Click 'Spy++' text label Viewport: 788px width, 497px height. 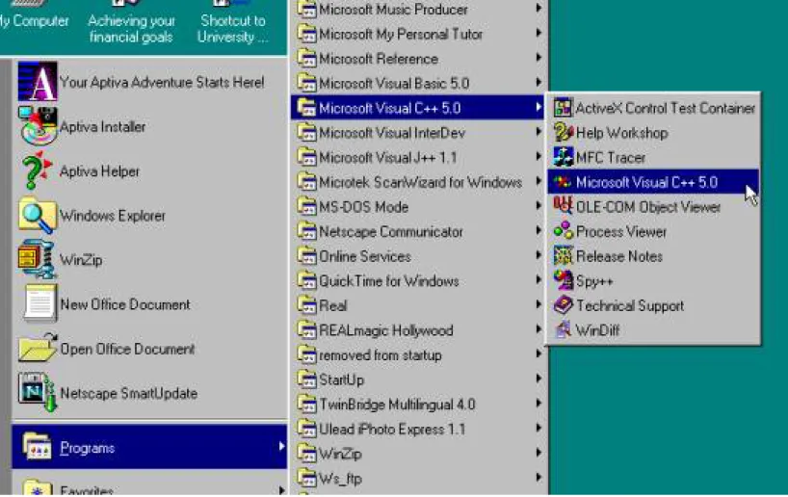pyautogui.click(x=594, y=281)
